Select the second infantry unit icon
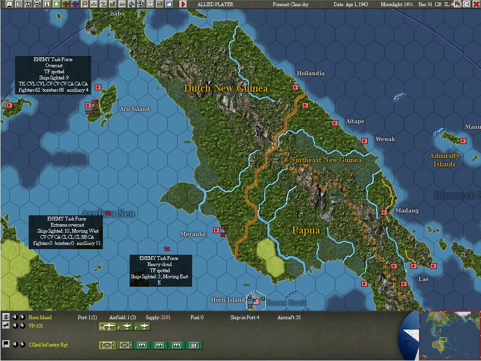481x361 pixels. point(124,345)
